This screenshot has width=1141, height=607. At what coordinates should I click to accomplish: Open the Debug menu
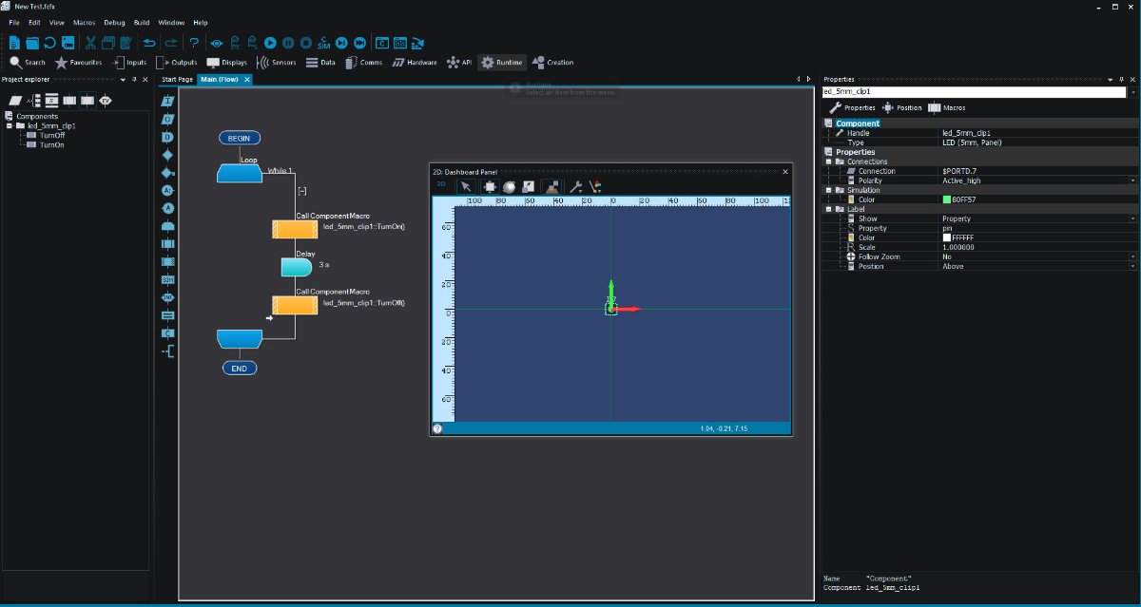[x=114, y=22]
